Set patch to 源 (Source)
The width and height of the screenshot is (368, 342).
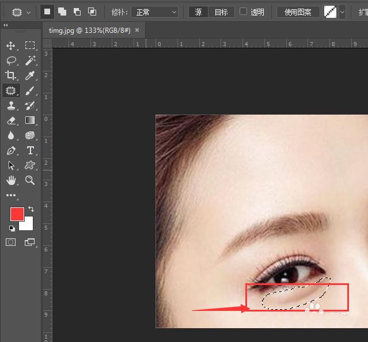[x=198, y=12]
